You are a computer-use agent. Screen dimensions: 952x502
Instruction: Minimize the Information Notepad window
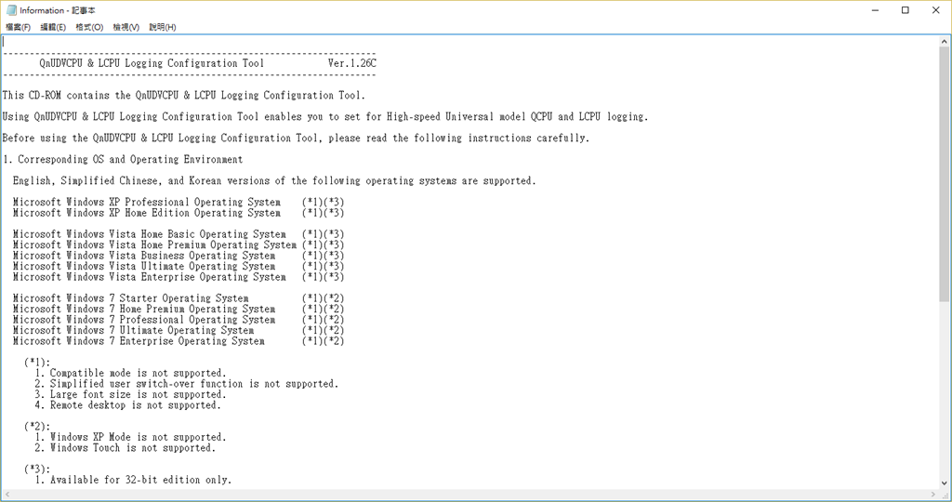coord(876,10)
